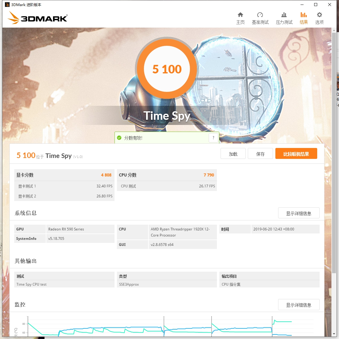Open the 选项 settings gear icon
This screenshot has width=339, height=339.
[319, 17]
